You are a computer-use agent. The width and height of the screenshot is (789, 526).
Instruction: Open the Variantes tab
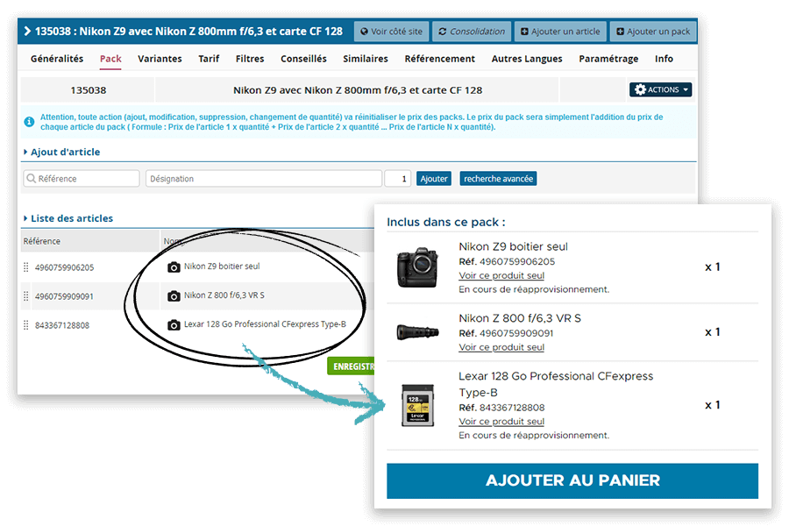point(160,59)
